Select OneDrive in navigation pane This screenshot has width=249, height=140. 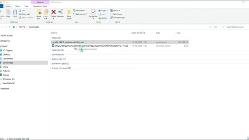tap(5, 41)
